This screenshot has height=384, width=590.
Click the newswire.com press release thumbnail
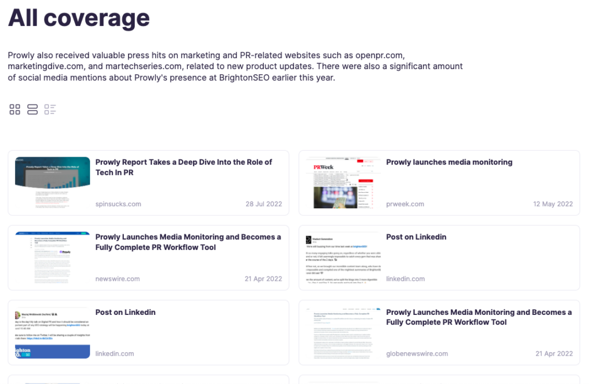pyautogui.click(x=52, y=257)
